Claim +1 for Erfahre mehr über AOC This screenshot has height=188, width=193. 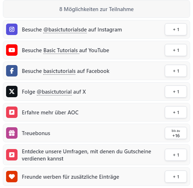(x=176, y=112)
